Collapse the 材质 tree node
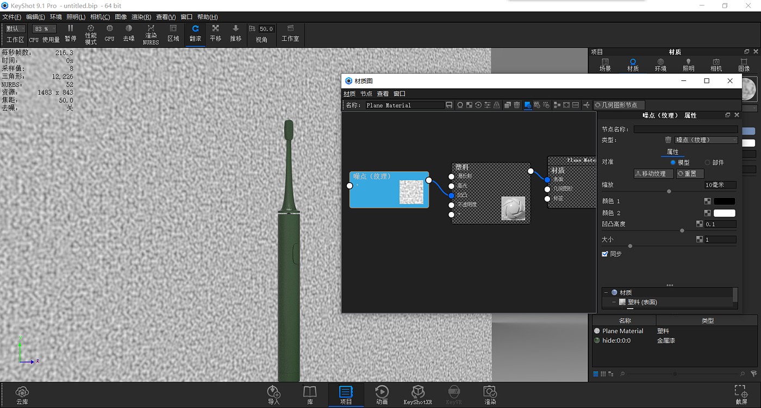This screenshot has height=408, width=761. coord(606,292)
